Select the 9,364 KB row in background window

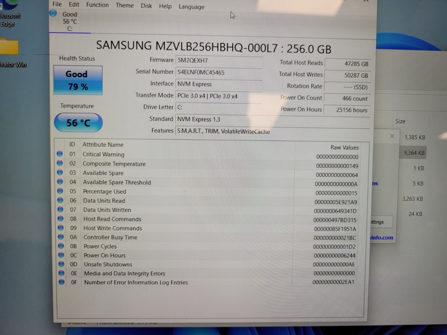[x=413, y=153]
